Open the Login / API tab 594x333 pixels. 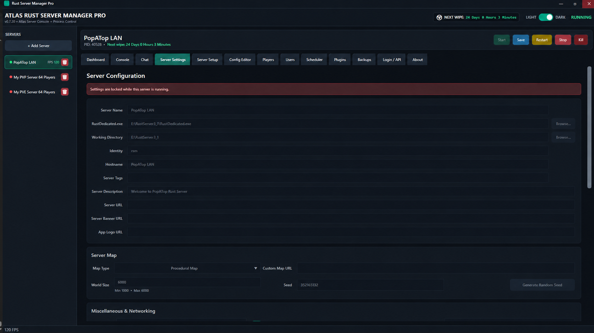point(392,60)
